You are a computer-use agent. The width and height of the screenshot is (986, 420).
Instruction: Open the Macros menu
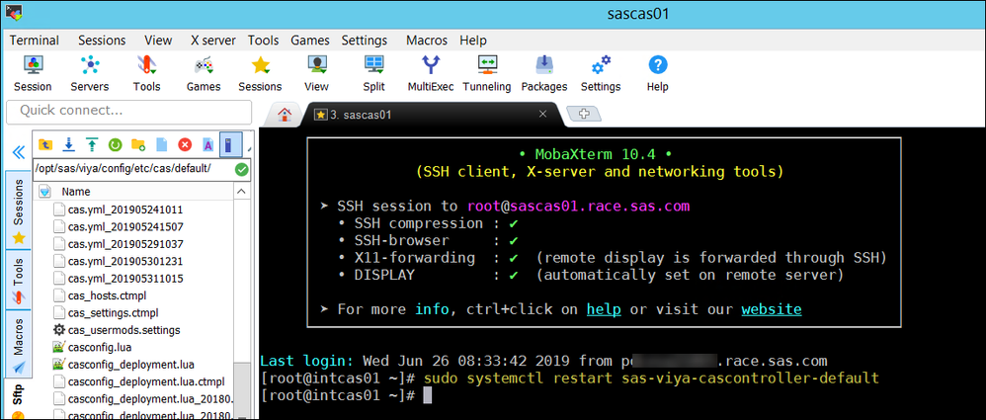[x=427, y=41]
